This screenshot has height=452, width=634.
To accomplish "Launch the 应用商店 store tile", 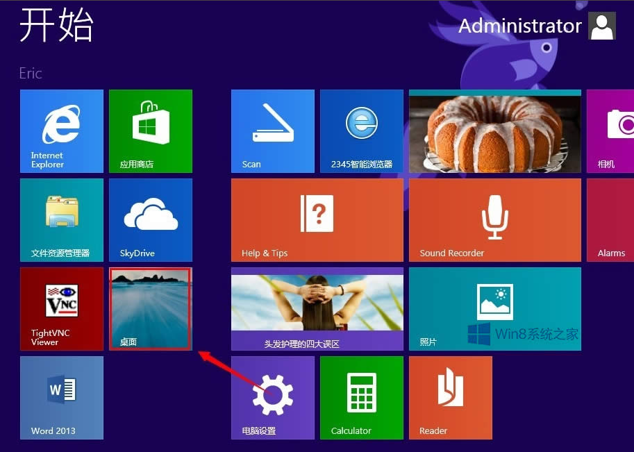I will (151, 131).
